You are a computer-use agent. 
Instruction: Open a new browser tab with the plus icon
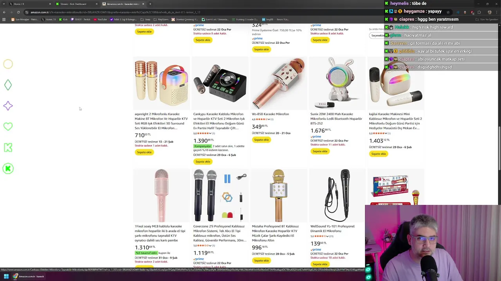[150, 4]
